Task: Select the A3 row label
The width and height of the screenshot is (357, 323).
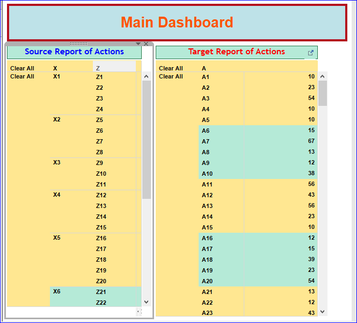Action: pos(206,98)
